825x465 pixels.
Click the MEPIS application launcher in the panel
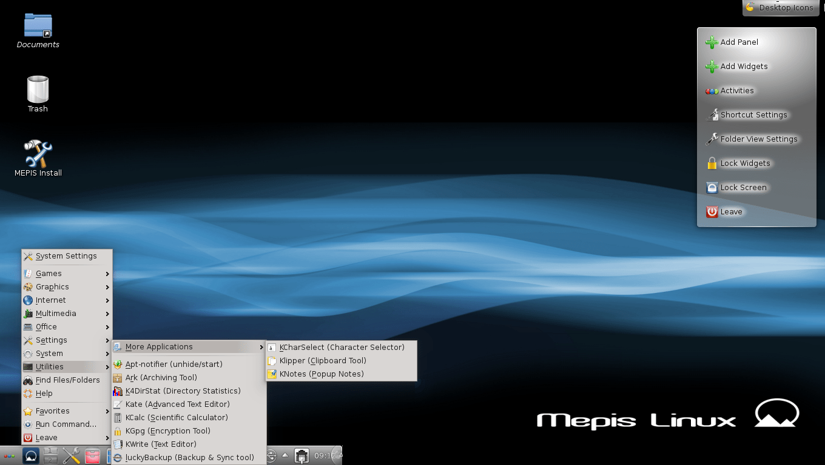31,456
